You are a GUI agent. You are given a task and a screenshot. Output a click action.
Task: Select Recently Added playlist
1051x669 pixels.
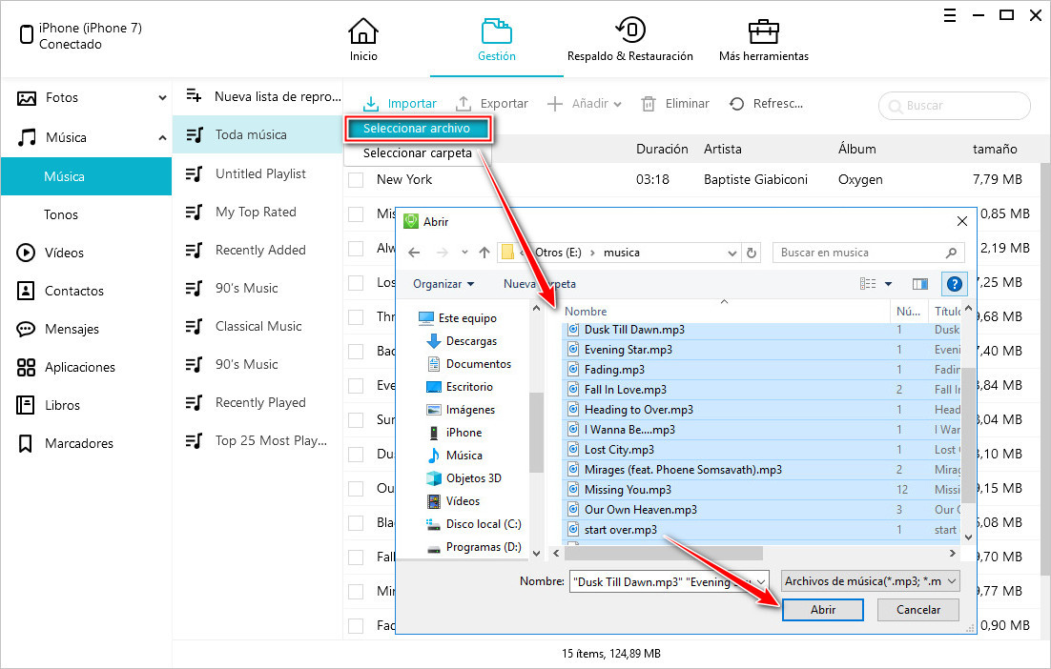tap(258, 251)
